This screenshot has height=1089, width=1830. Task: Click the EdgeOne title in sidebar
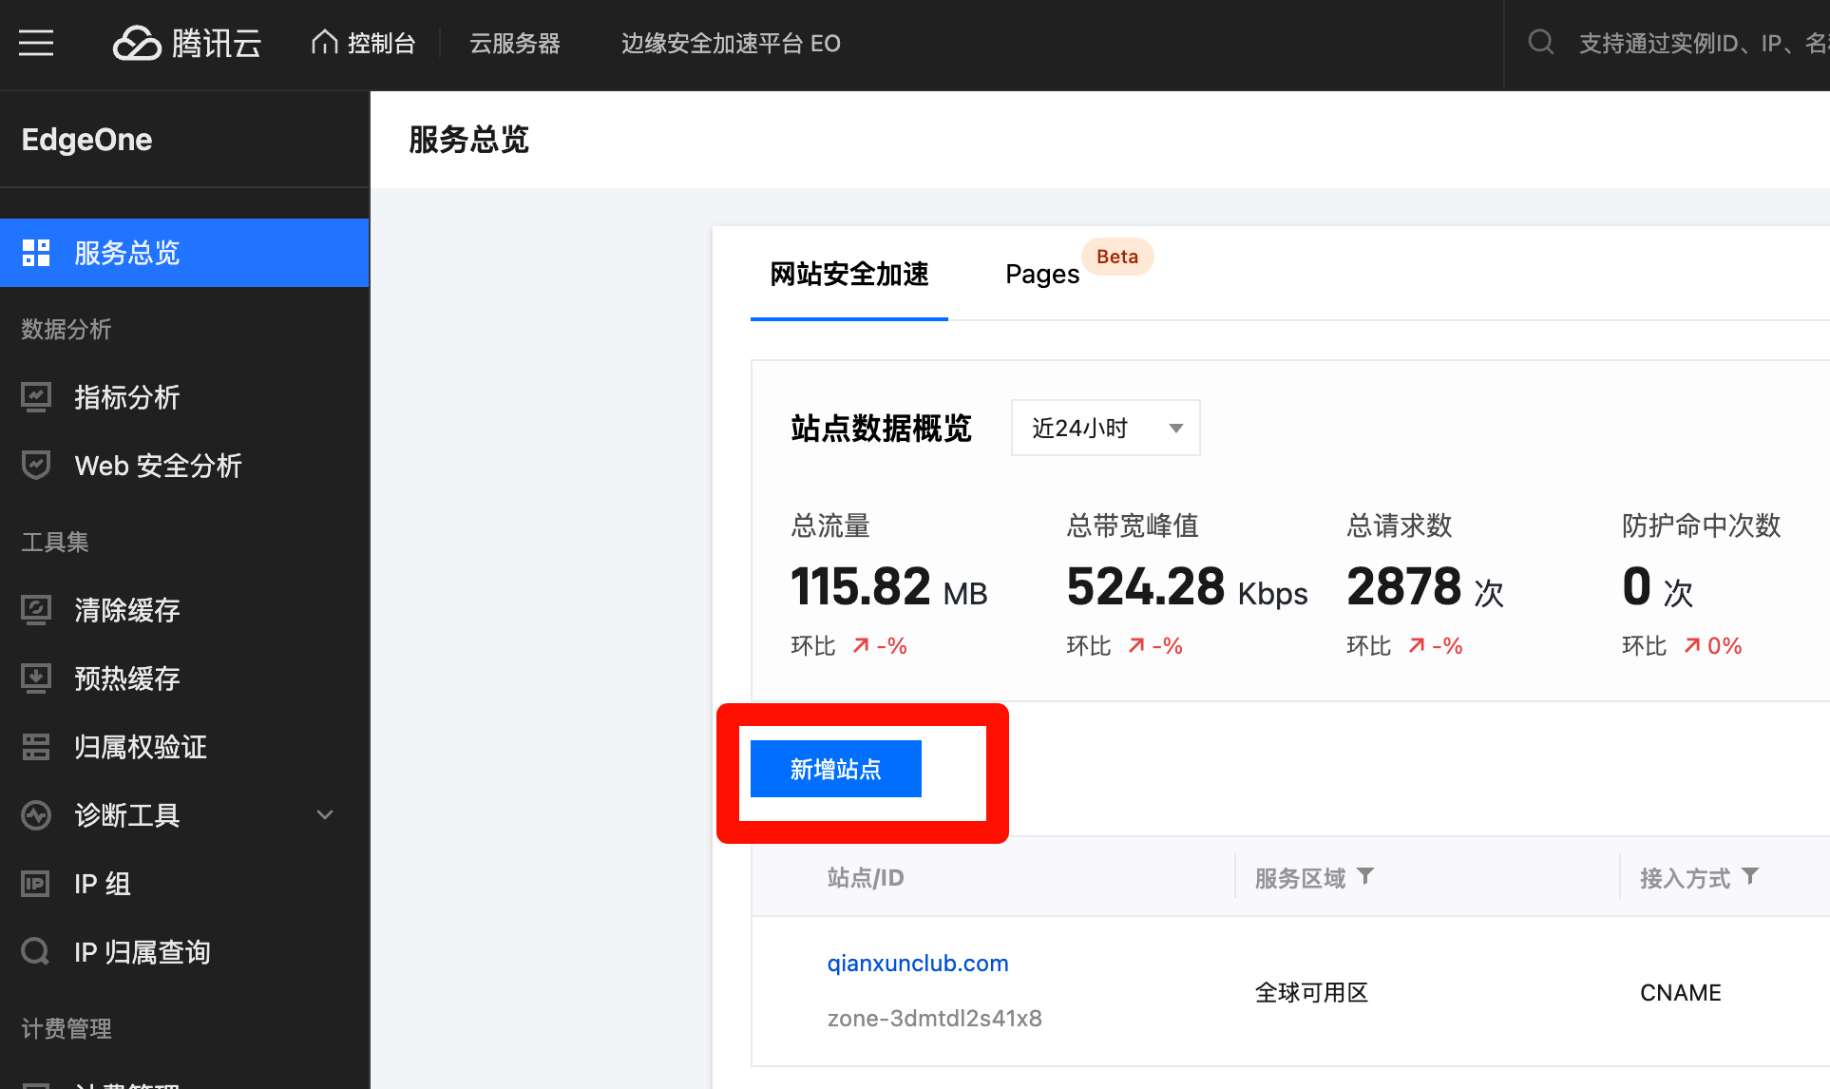pyautogui.click(x=86, y=140)
